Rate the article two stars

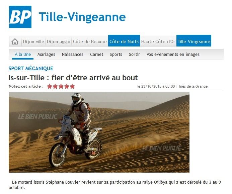55,86
